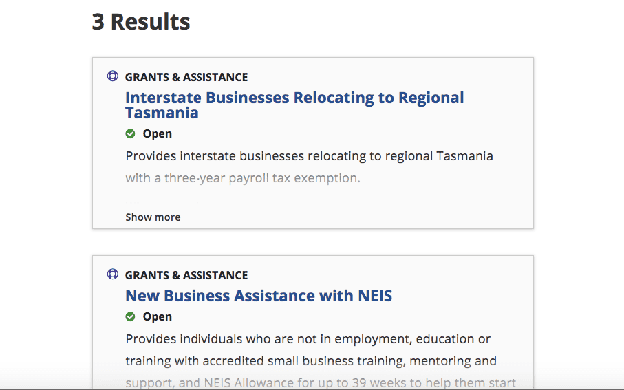Click the 'NEIS Allowance for up to 39 weeks' line
Screen dimensions: 624x390
pyautogui.click(x=321, y=382)
